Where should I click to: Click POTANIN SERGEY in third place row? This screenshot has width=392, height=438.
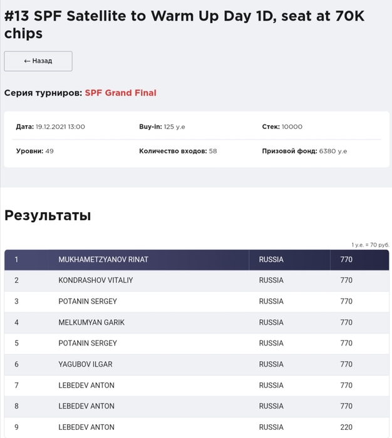88,302
